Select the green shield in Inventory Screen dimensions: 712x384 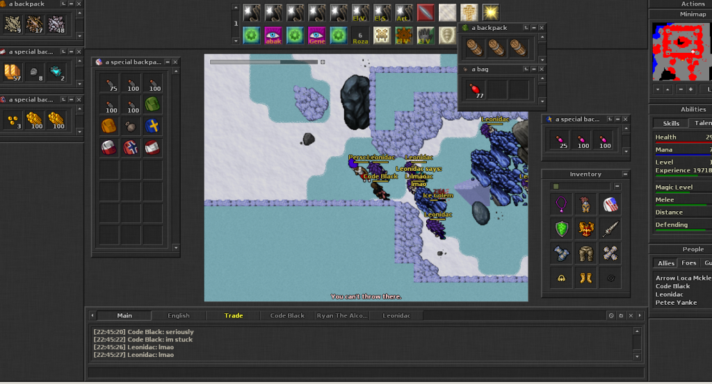(x=561, y=229)
